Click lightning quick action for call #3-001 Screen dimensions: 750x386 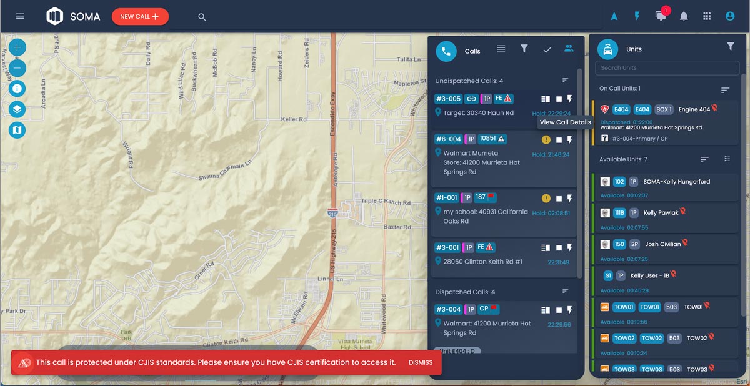click(569, 248)
